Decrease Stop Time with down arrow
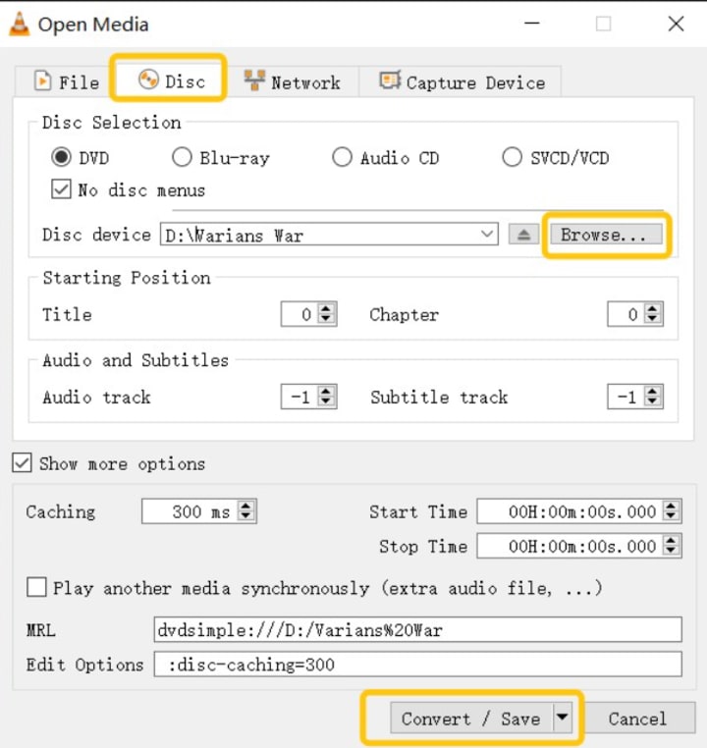This screenshot has height=748, width=707. (x=672, y=551)
